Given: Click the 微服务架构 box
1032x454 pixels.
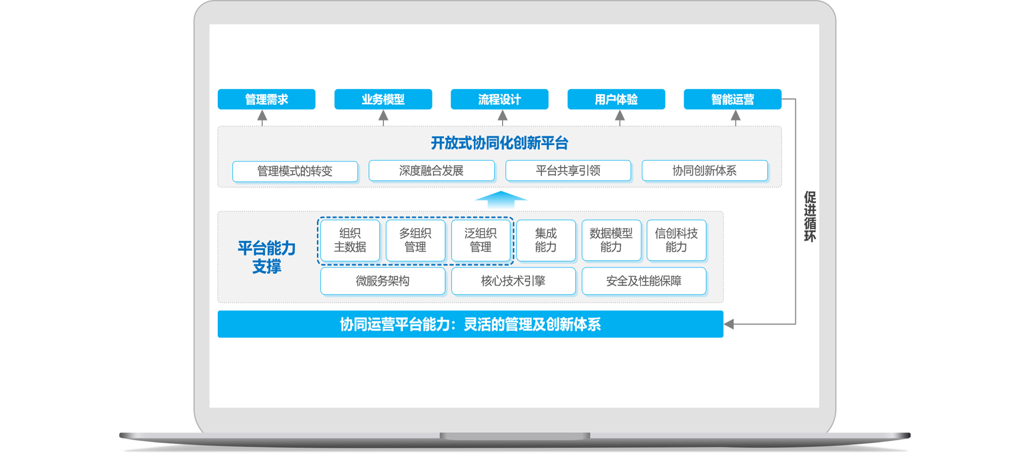Looking at the screenshot, I should (382, 281).
